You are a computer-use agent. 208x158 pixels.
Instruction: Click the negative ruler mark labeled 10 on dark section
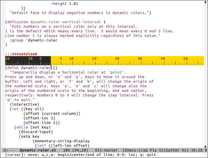[30, 59]
